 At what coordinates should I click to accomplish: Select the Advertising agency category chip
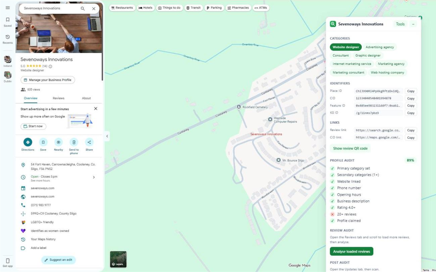coord(379,47)
